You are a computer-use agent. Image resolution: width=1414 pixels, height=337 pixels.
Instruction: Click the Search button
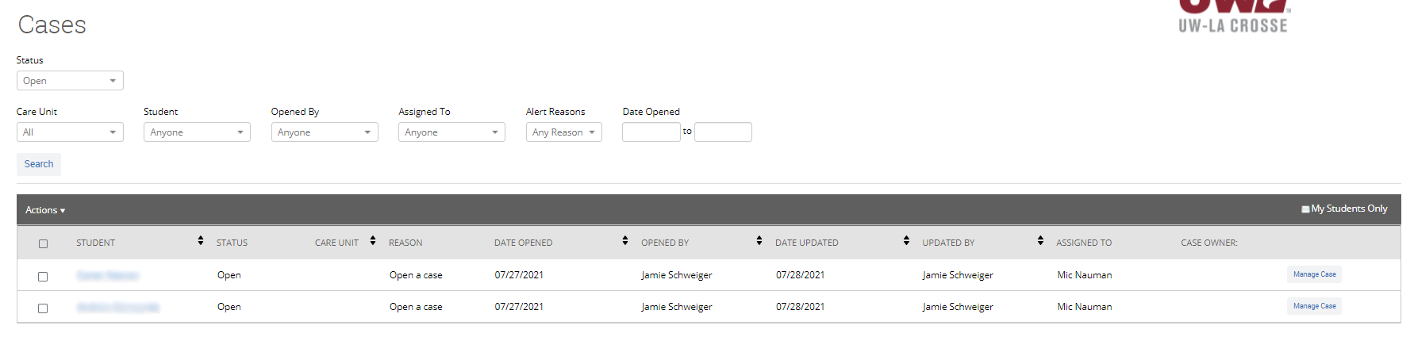click(39, 164)
